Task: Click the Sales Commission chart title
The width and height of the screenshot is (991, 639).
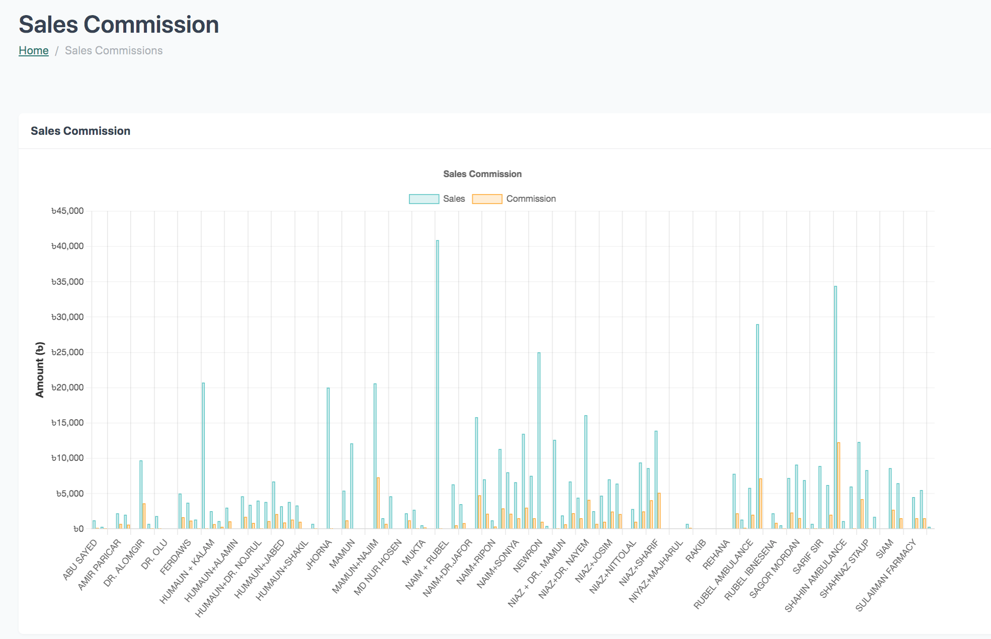Action: (x=482, y=174)
